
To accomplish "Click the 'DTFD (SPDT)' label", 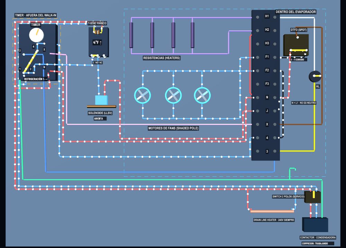I will (298, 30).
